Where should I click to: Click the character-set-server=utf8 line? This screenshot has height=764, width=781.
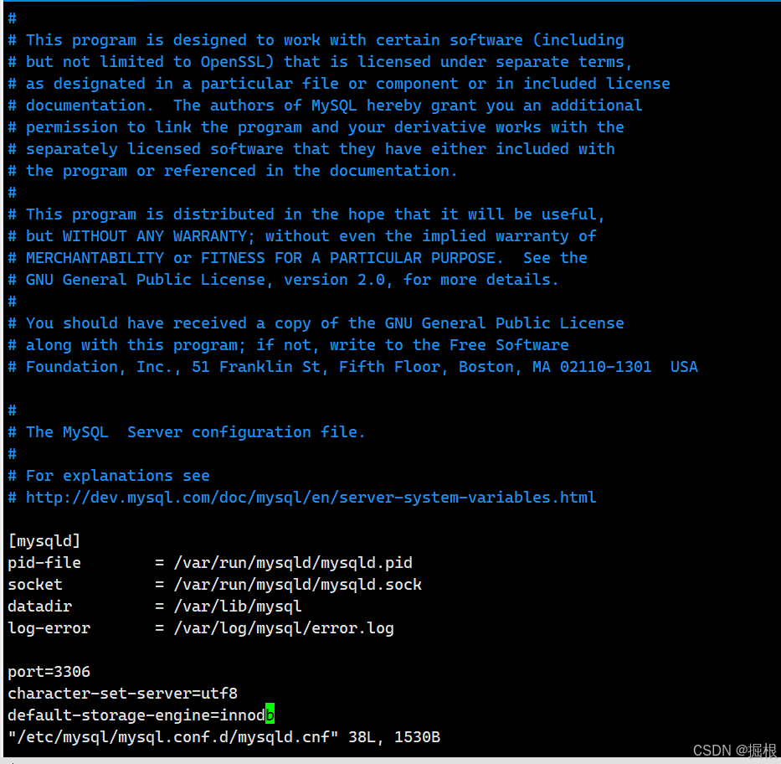pyautogui.click(x=122, y=694)
